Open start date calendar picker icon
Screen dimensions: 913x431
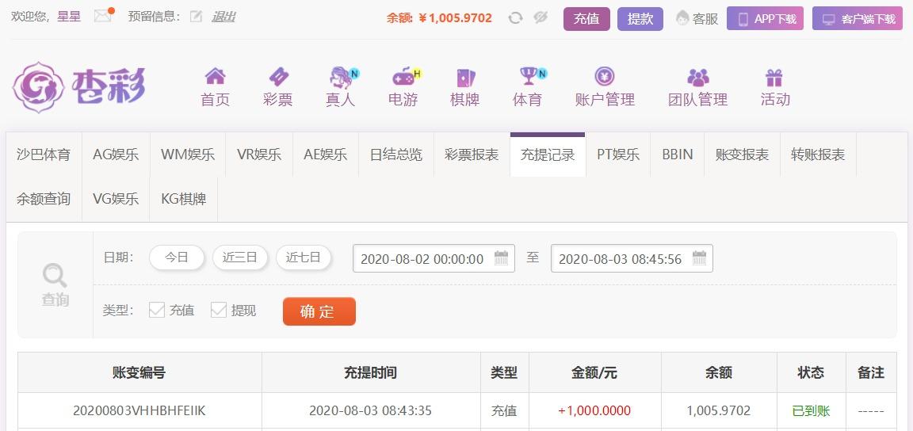coord(502,258)
